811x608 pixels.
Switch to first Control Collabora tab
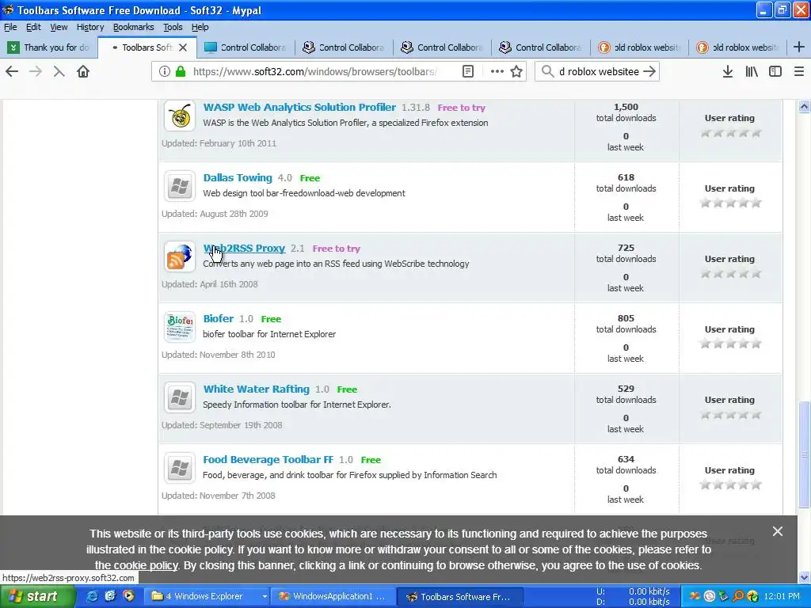[246, 47]
